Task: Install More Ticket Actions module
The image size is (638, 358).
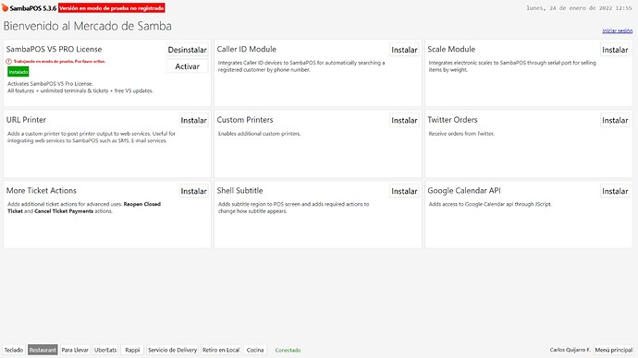Action: click(x=193, y=191)
